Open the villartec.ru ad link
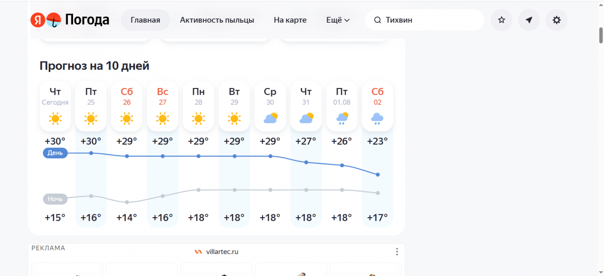The image size is (604, 276). coord(216,251)
